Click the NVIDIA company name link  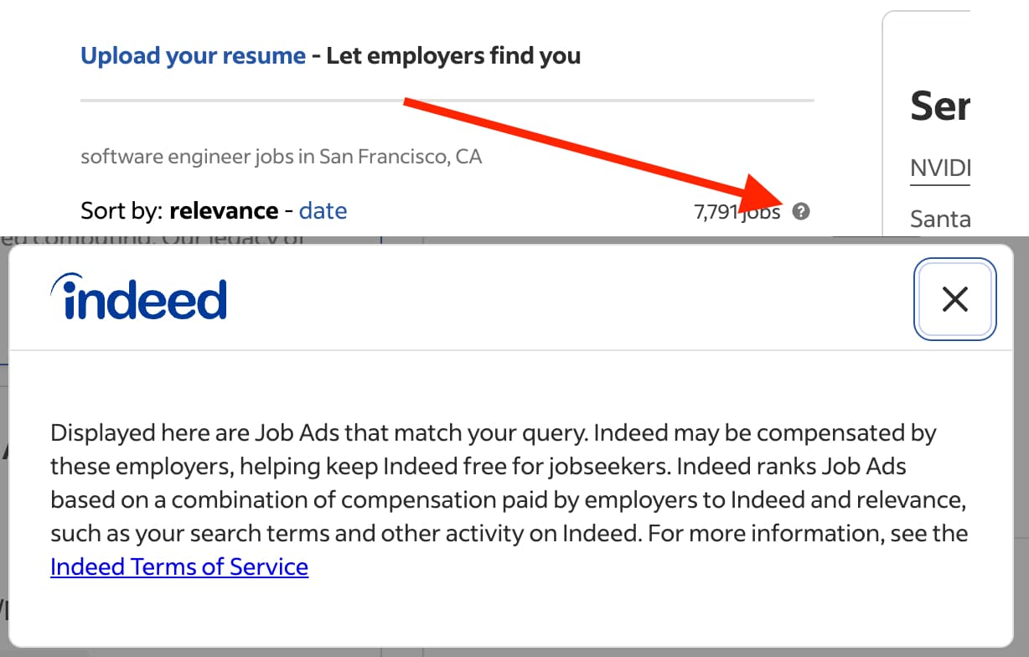(x=940, y=170)
